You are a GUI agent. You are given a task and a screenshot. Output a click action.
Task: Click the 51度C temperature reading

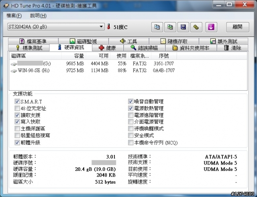120,27
